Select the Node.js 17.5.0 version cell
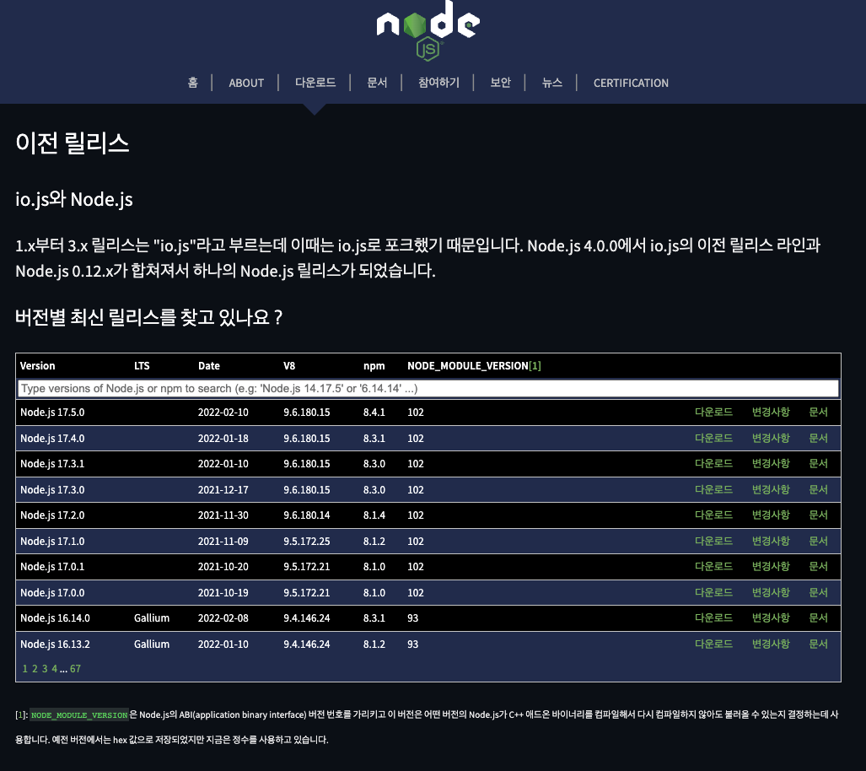The image size is (866, 771). 52,412
